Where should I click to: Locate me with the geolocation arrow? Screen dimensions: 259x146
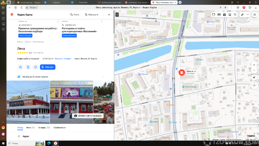tap(254, 77)
